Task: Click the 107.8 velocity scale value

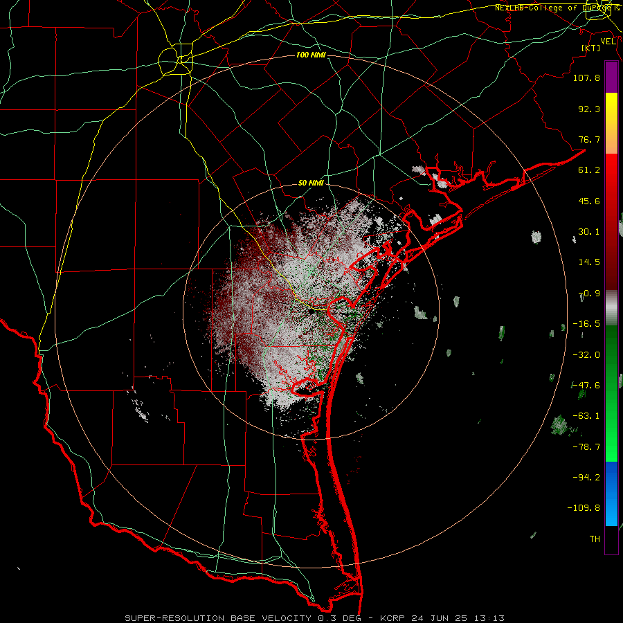Action: click(x=586, y=78)
